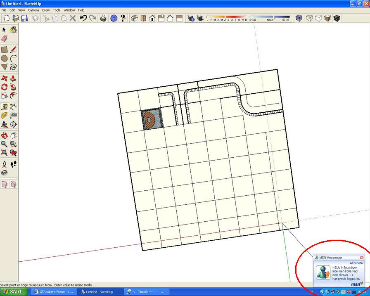This screenshot has width=370, height=296.
Task: Activate the Orbit camera tool
Action: pyautogui.click(x=4, y=135)
